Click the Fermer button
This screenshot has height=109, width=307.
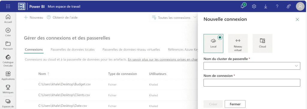click(x=235, y=104)
